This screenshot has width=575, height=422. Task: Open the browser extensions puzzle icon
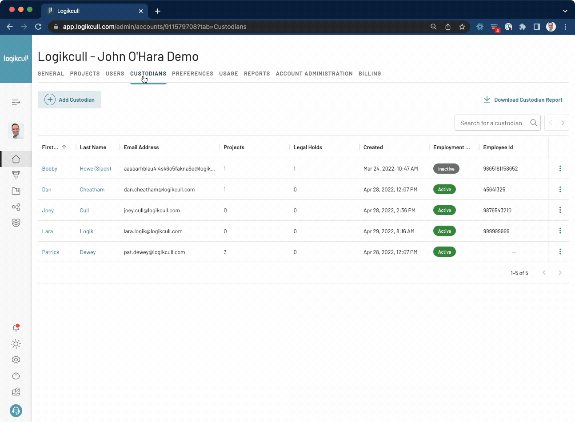click(x=523, y=27)
